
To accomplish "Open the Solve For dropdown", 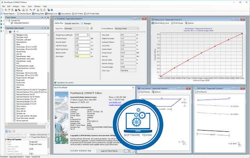I will point(77,29).
